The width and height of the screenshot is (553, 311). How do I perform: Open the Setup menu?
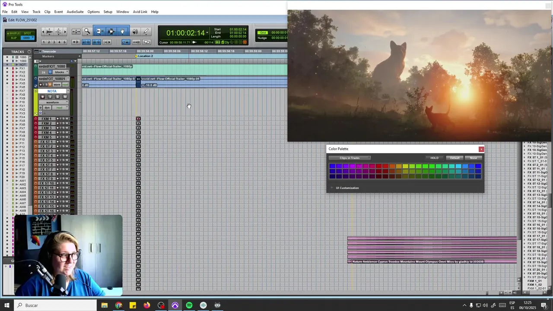108,12
